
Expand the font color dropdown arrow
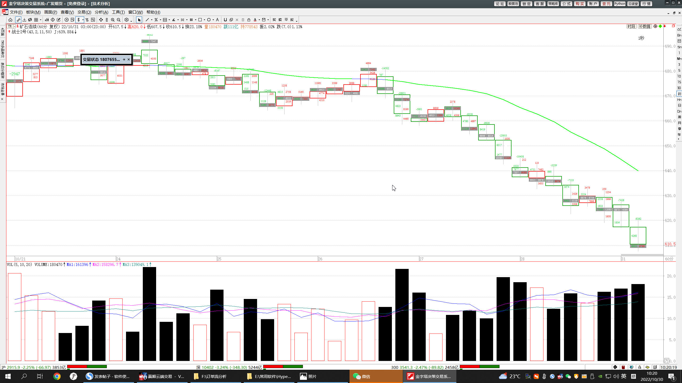tap(259, 20)
